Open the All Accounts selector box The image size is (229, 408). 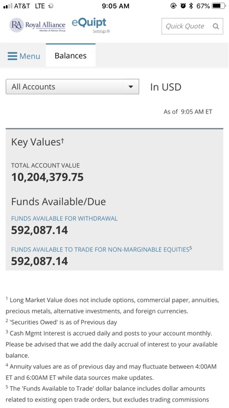72,86
